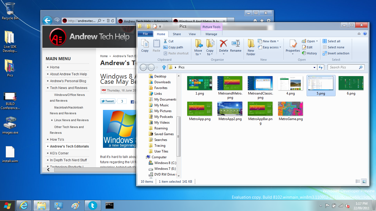The image size is (376, 211).
Task: Select the View ribbon tab
Action: pyautogui.click(x=192, y=34)
